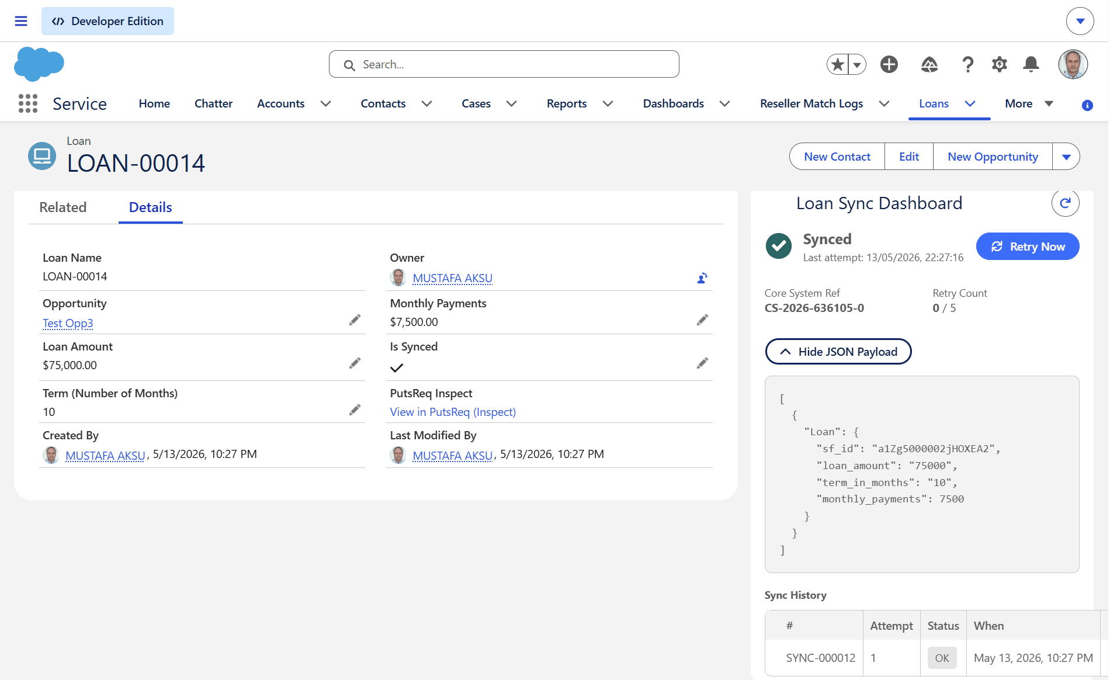Click the Retry Now button

pyautogui.click(x=1028, y=247)
